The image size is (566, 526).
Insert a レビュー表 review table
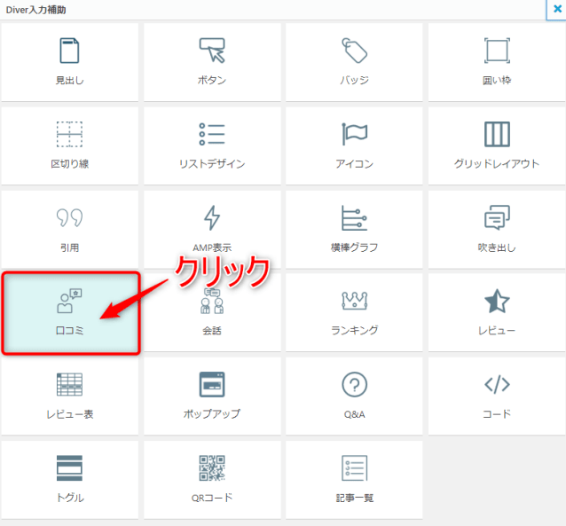(70, 396)
